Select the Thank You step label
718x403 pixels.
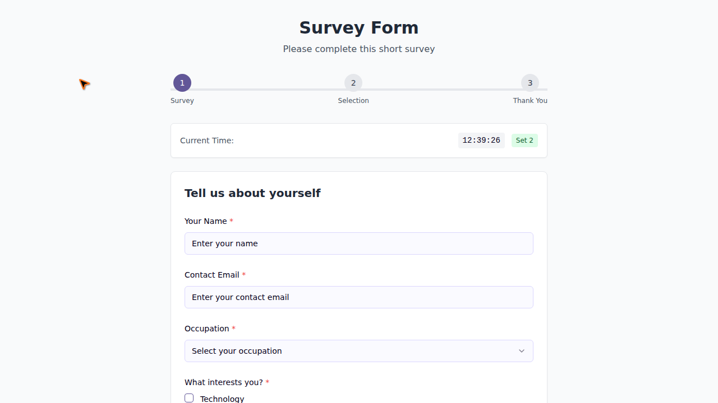pyautogui.click(x=530, y=101)
